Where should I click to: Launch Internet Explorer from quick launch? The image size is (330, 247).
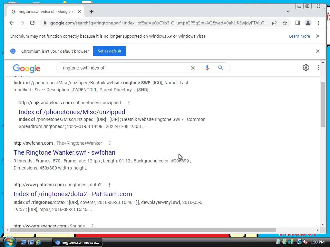tap(38, 242)
